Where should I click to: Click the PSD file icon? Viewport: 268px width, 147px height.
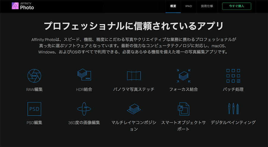(34, 109)
